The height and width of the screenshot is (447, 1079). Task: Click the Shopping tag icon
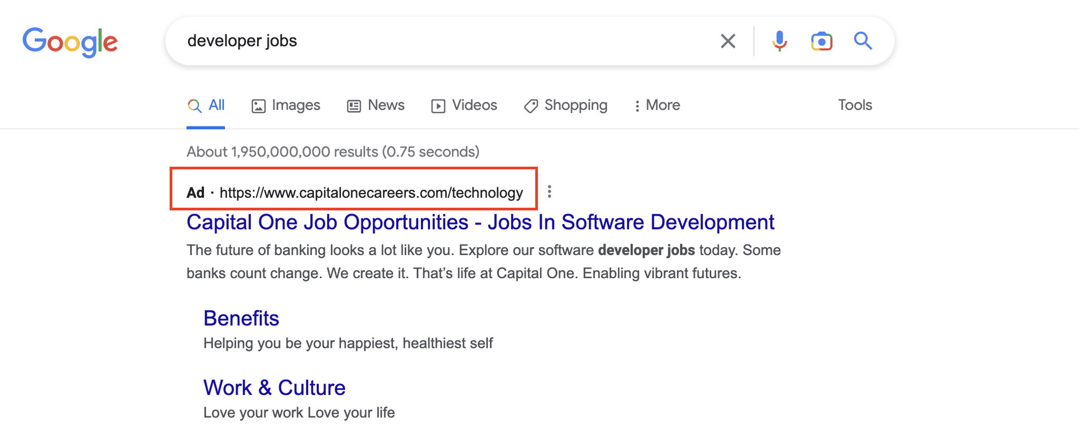[x=530, y=106]
